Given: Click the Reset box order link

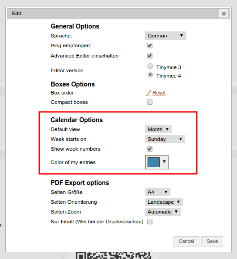Looking at the screenshot, I should point(159,93).
